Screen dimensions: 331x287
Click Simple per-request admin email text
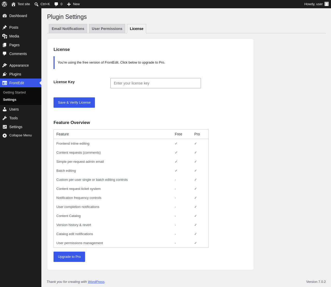click(x=80, y=162)
